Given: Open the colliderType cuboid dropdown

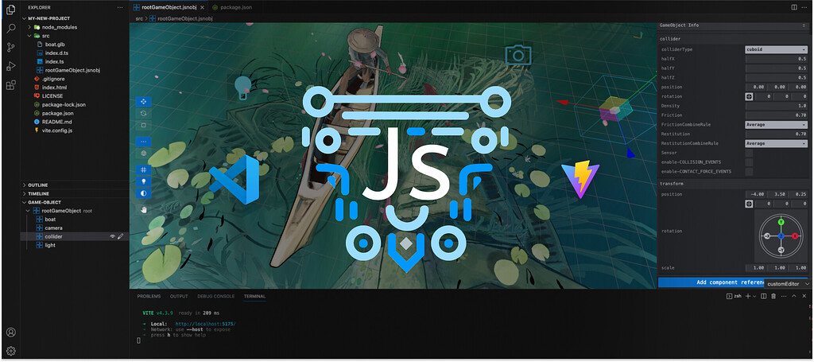Looking at the screenshot, I should tap(776, 49).
